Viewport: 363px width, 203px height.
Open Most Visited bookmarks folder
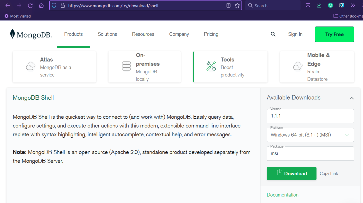click(17, 16)
